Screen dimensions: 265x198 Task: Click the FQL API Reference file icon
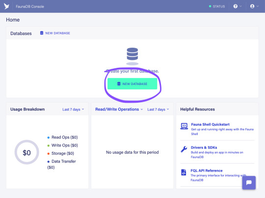184,172
